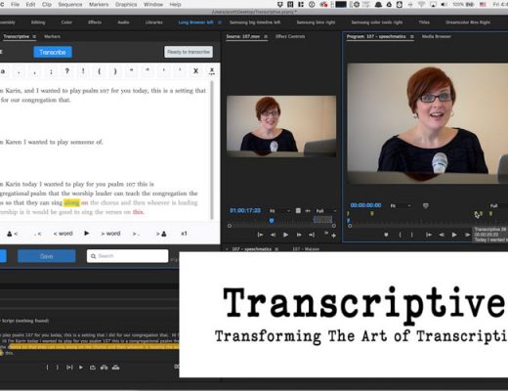This screenshot has width=508, height=391.
Task: Switch to the Libraries workspace
Action: tap(154, 22)
